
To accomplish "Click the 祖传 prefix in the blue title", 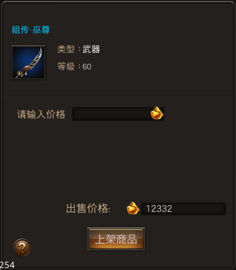I will [20, 29].
